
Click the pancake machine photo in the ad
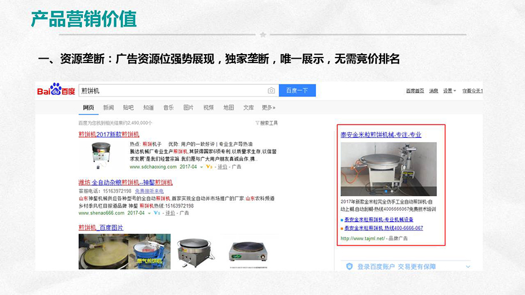(x=388, y=169)
